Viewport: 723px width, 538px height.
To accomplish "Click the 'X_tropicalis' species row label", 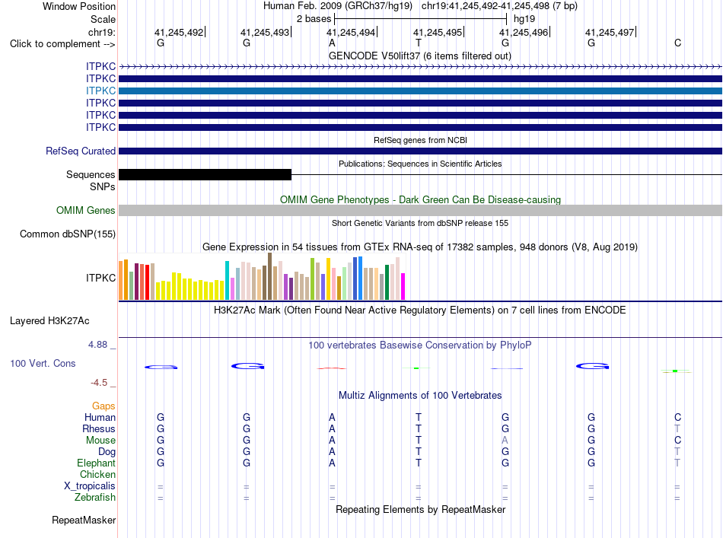I will 90,486.
